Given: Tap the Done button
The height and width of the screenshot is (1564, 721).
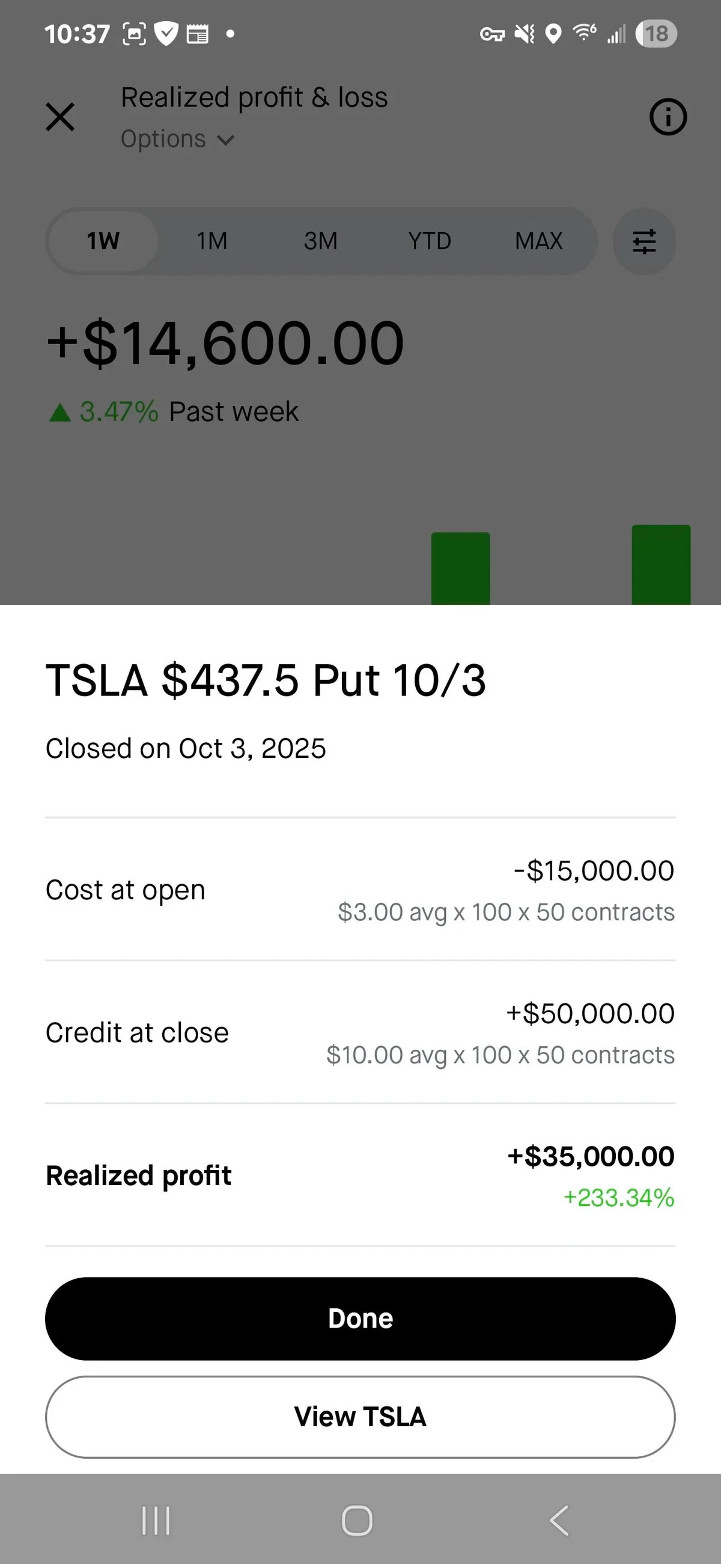Looking at the screenshot, I should [x=360, y=1318].
